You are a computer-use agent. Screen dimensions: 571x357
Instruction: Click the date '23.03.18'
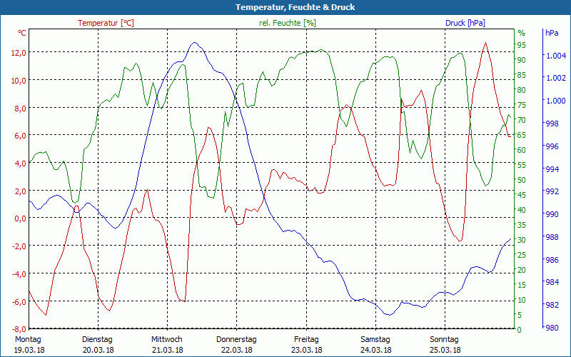[x=307, y=350]
